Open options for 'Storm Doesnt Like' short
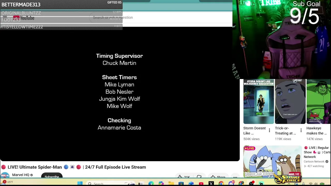331x186 pixels. 269,130
